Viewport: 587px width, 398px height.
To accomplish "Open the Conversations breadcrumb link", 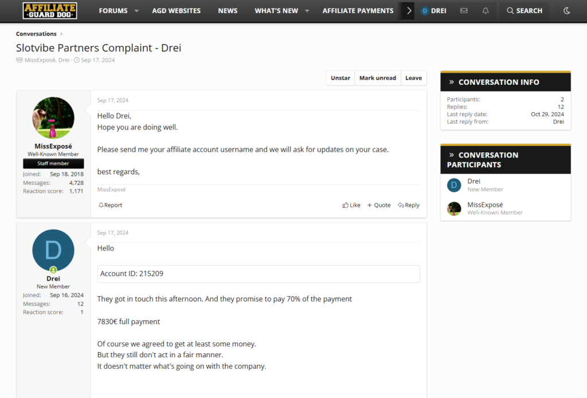I will click(36, 34).
